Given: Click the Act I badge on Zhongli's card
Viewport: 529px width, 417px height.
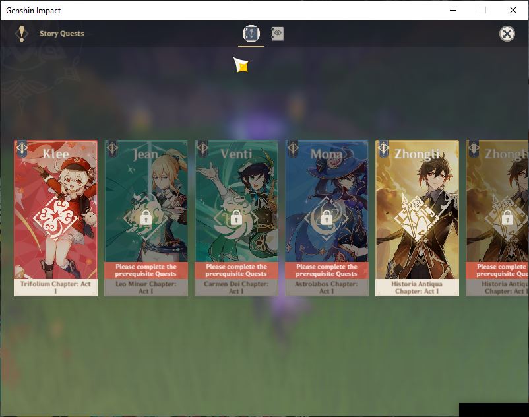Looking at the screenshot, I should (x=384, y=148).
